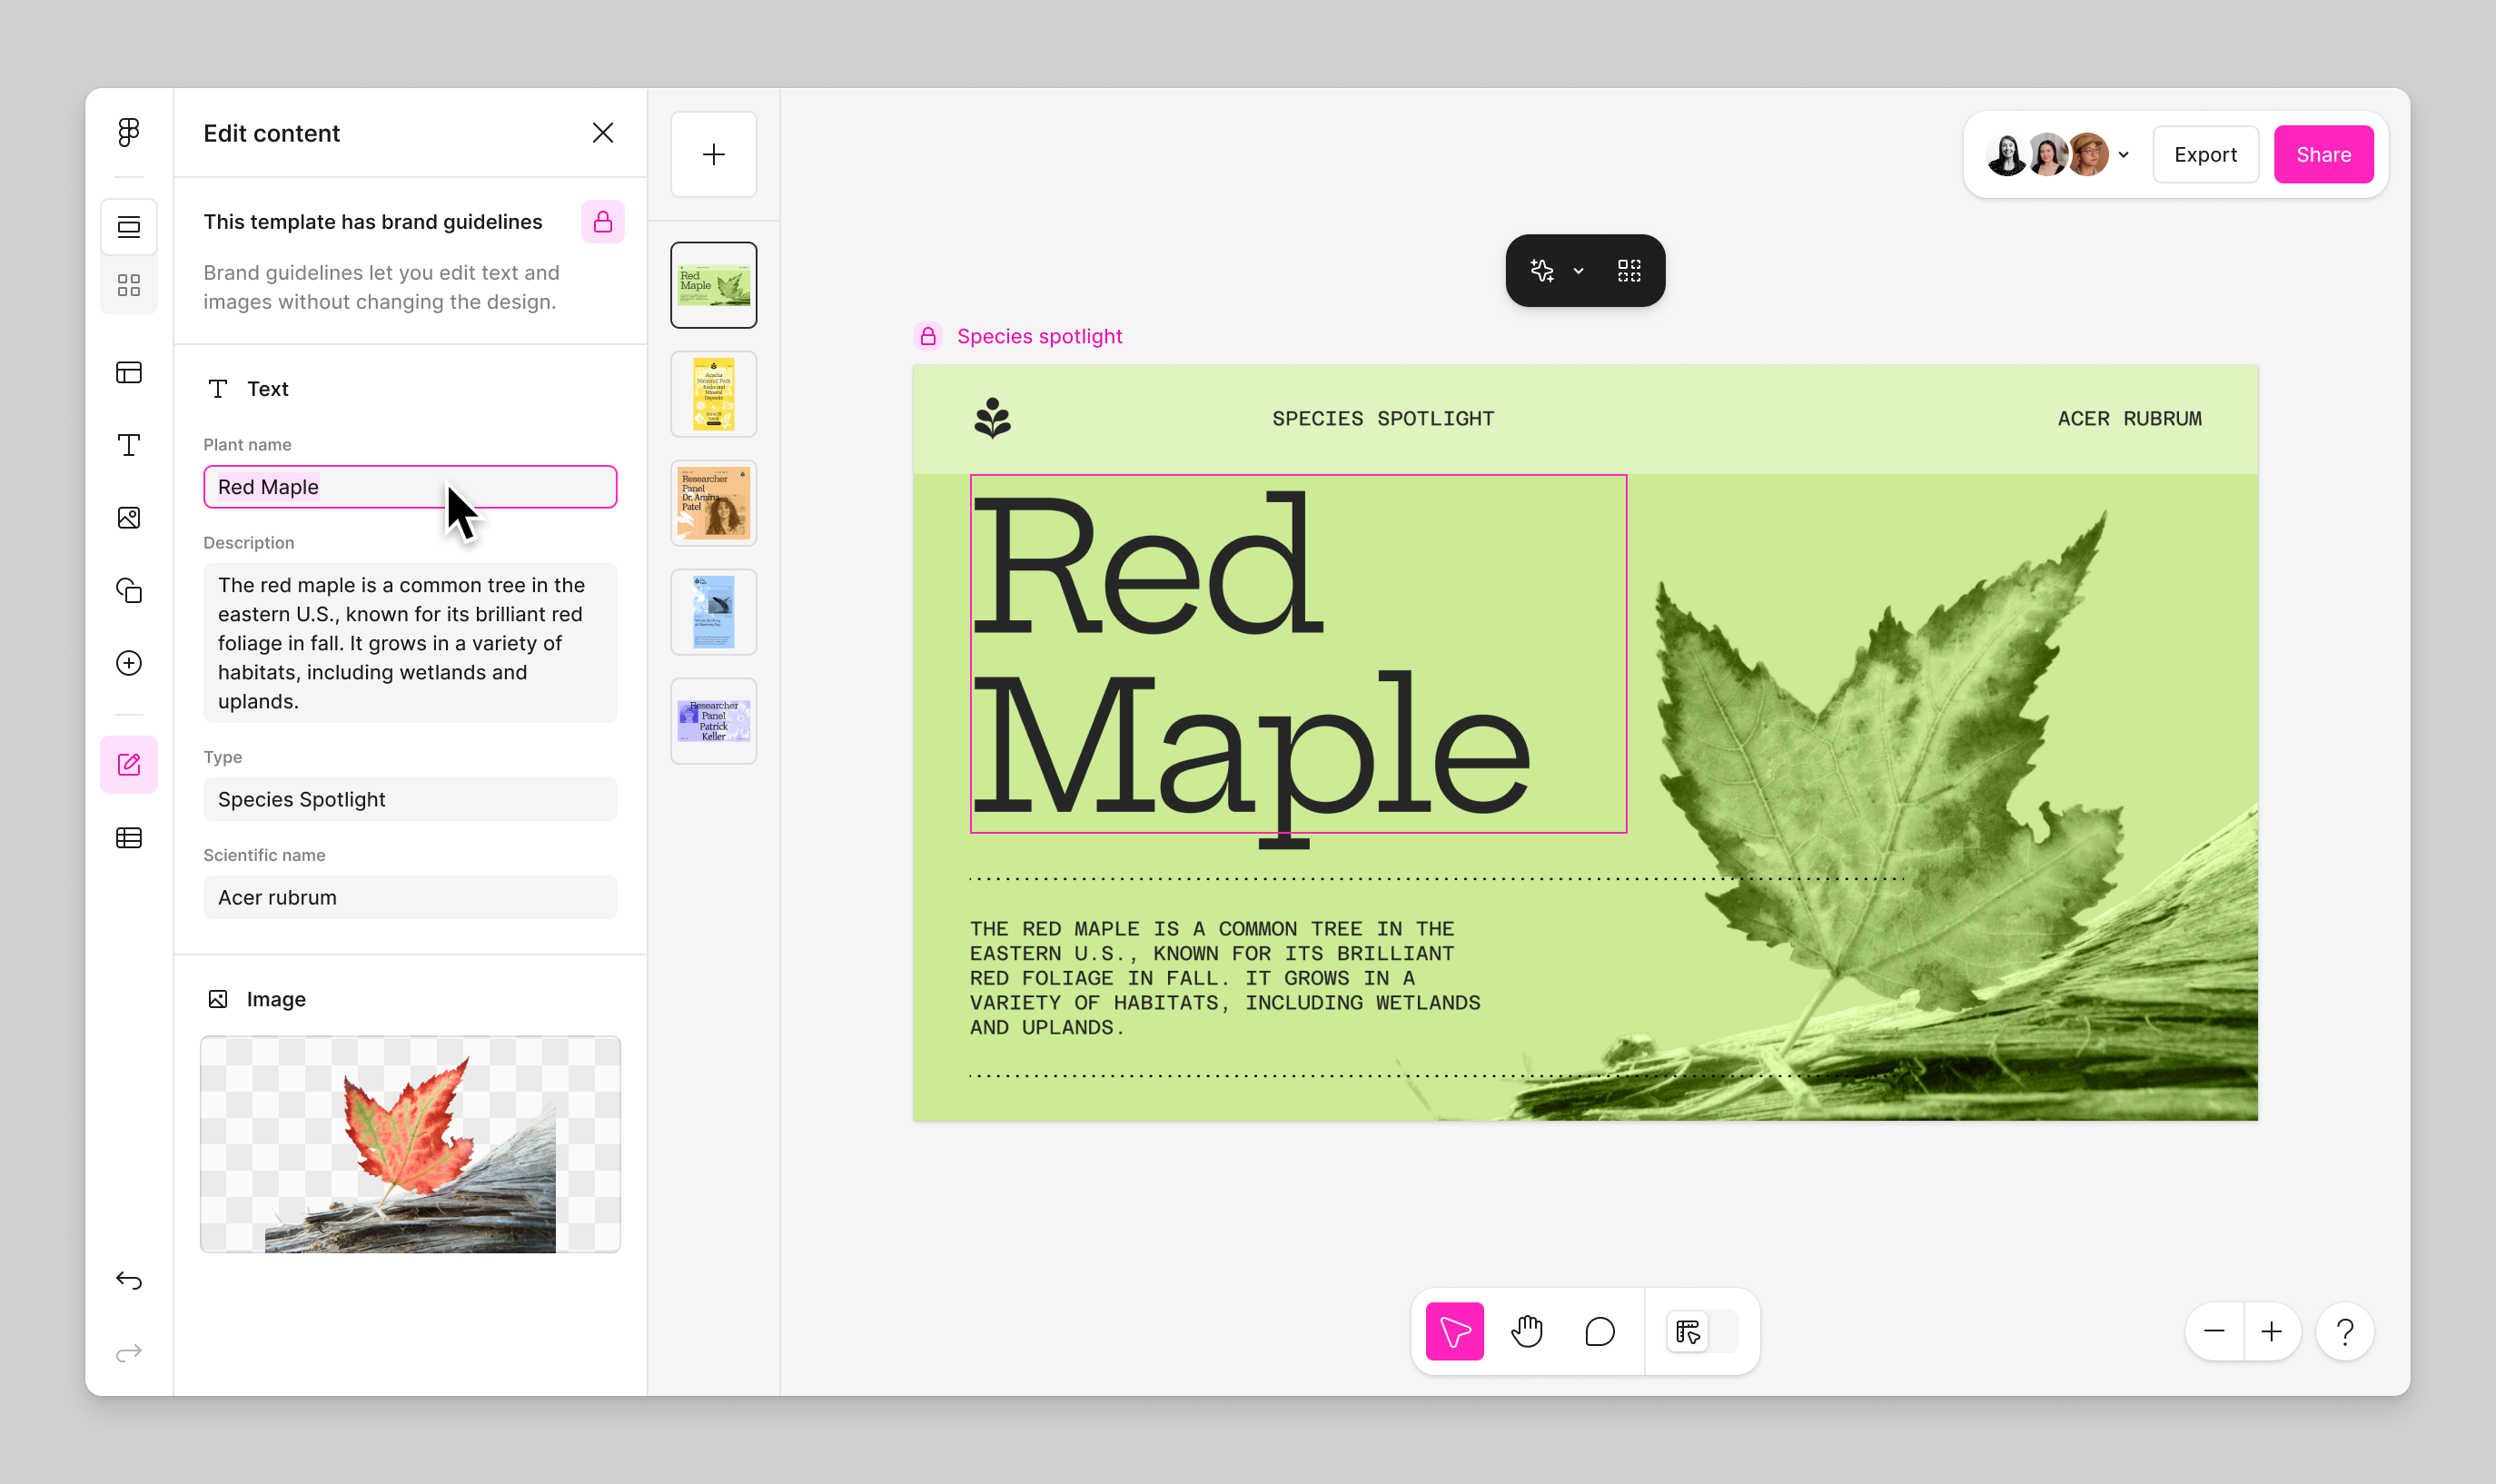Click the help question mark button
Viewport: 2496px width, 1484px height.
click(x=2344, y=1331)
